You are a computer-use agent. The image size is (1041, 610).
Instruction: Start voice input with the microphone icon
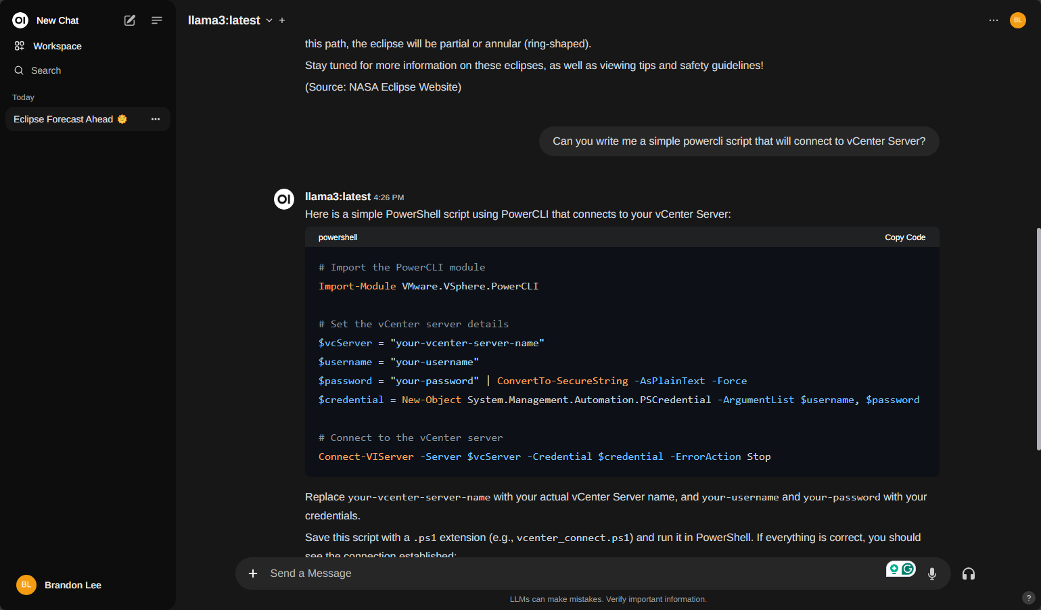coord(932,574)
